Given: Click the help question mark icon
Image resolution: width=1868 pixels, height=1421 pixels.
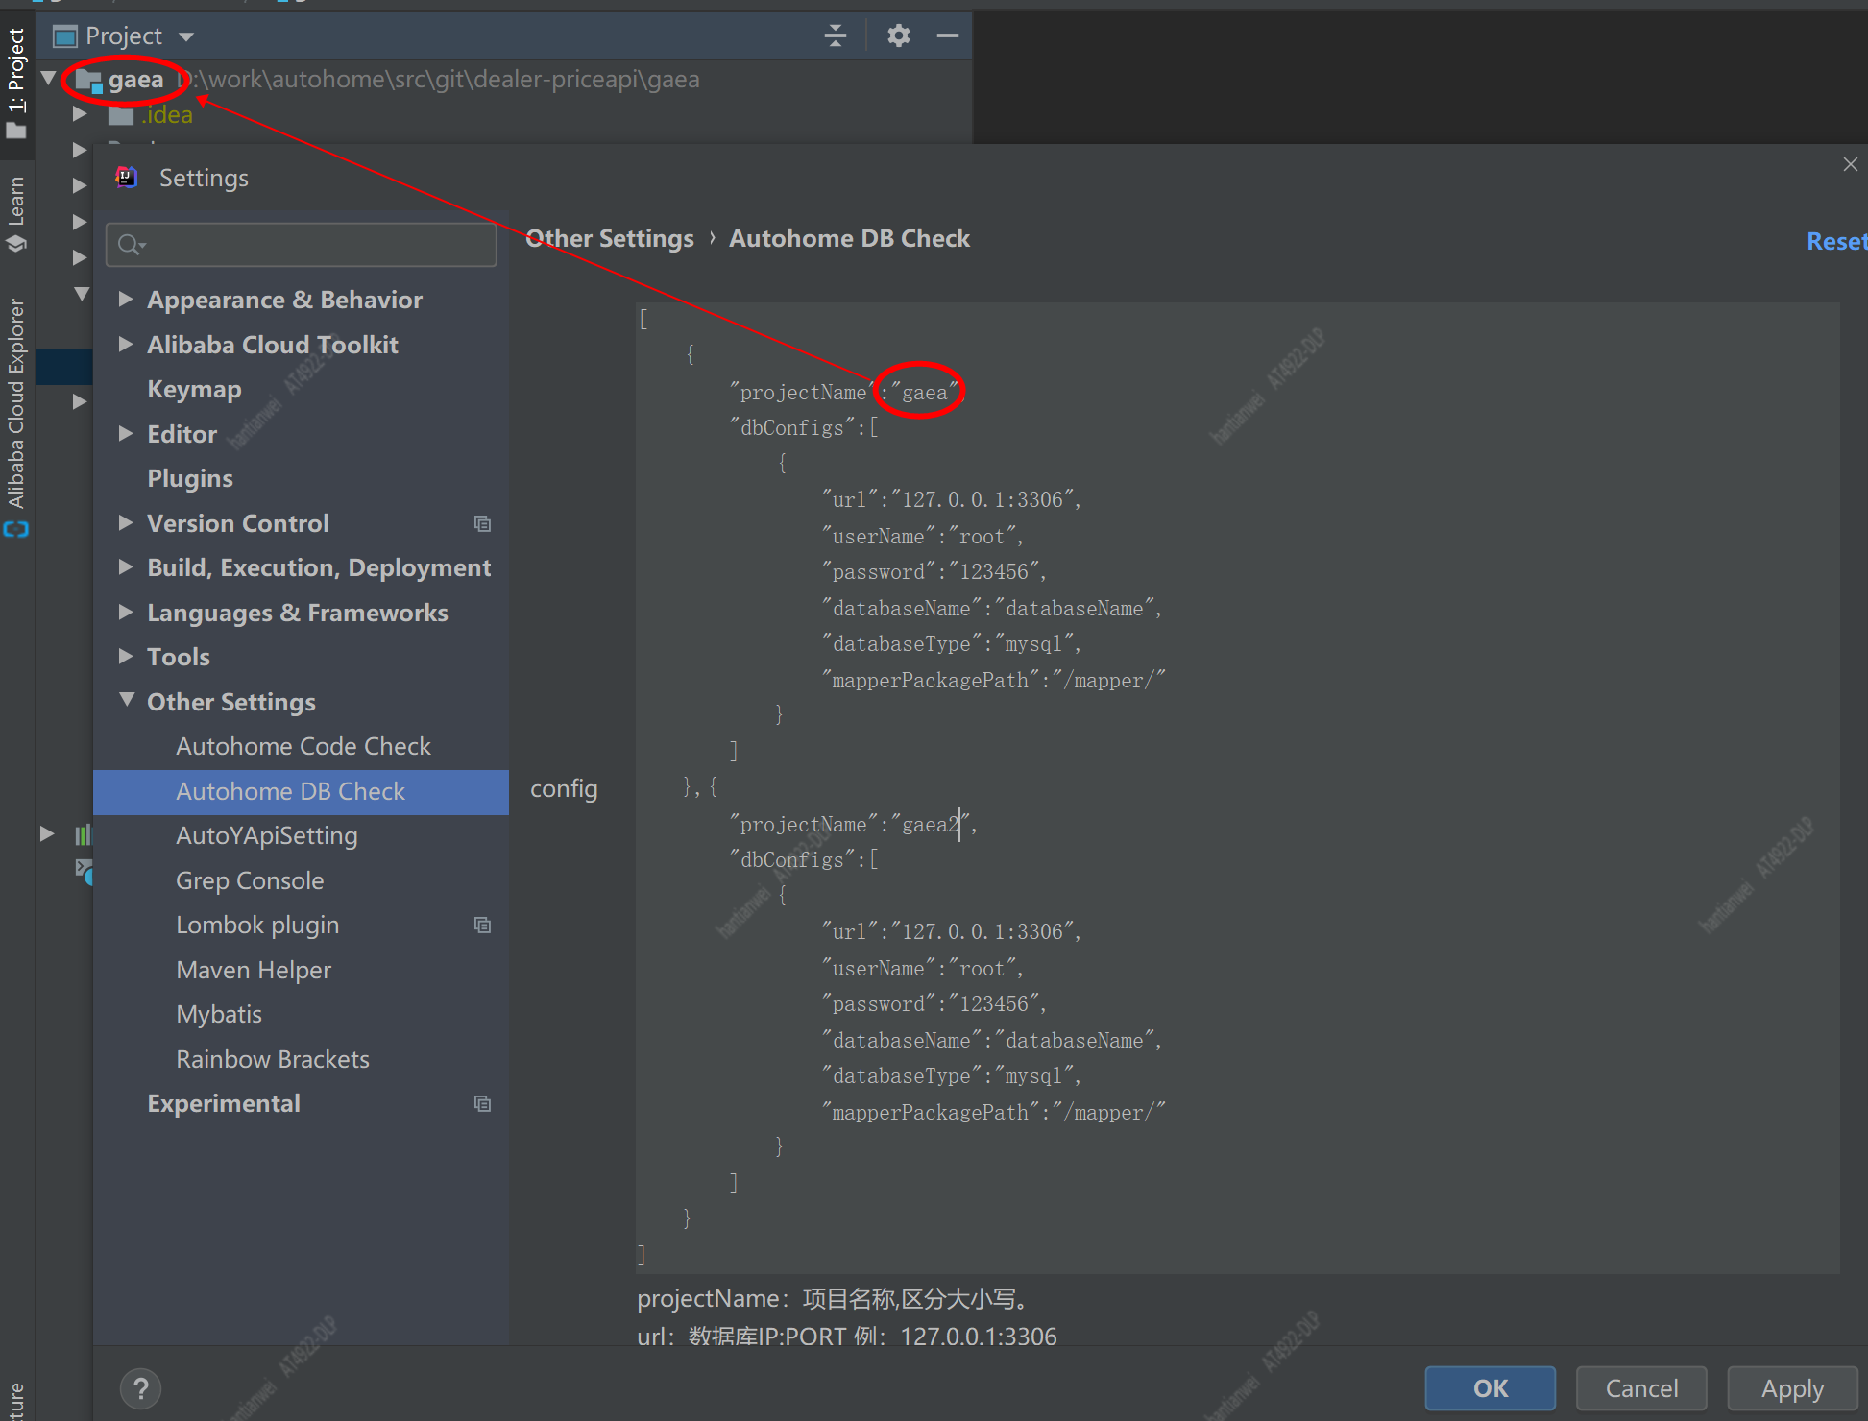Looking at the screenshot, I should [140, 1388].
